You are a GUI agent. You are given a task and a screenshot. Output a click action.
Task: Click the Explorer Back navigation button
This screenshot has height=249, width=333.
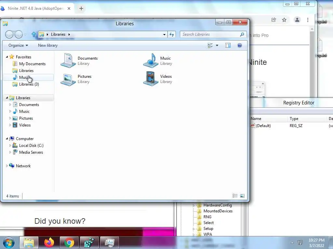(9, 34)
